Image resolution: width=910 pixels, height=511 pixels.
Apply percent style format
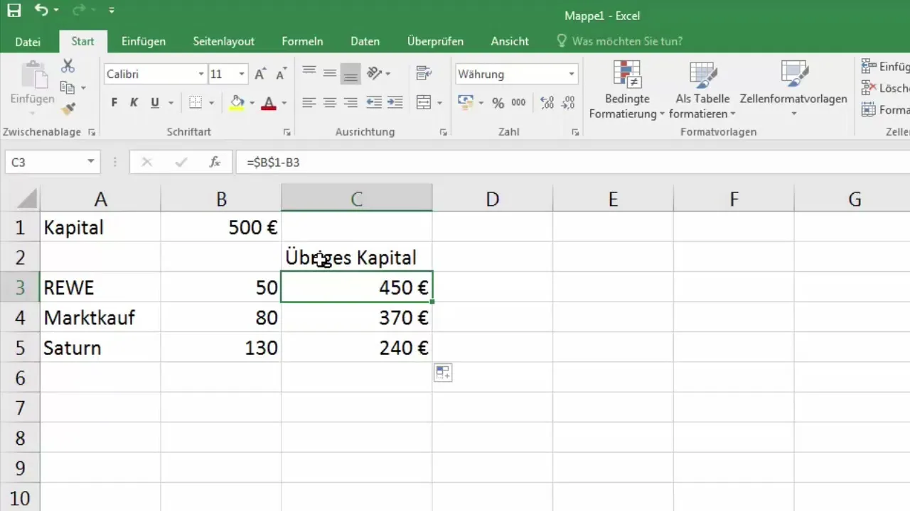(x=498, y=103)
